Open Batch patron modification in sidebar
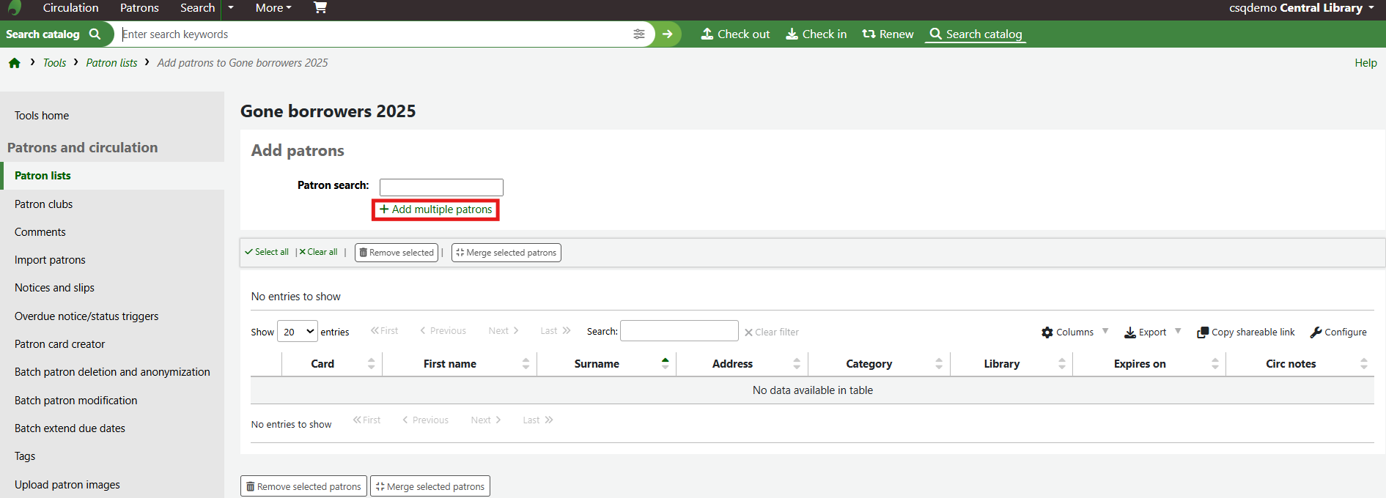The image size is (1386, 498). click(76, 401)
